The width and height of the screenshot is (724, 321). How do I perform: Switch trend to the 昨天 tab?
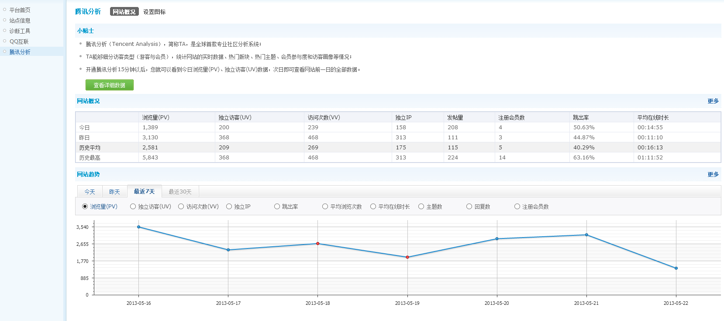(114, 192)
